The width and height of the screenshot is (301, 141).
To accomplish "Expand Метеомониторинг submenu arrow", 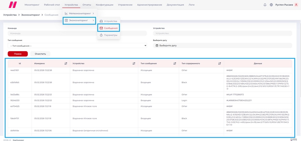I will point(93,14).
